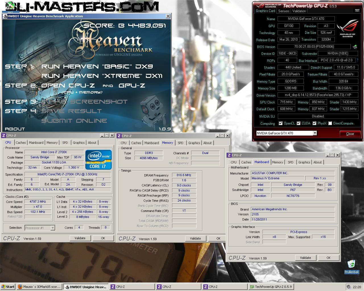Viewport: 364px width, 291px height.
Task: Click Take Screenshot in Step 3
Action: tap(84, 102)
